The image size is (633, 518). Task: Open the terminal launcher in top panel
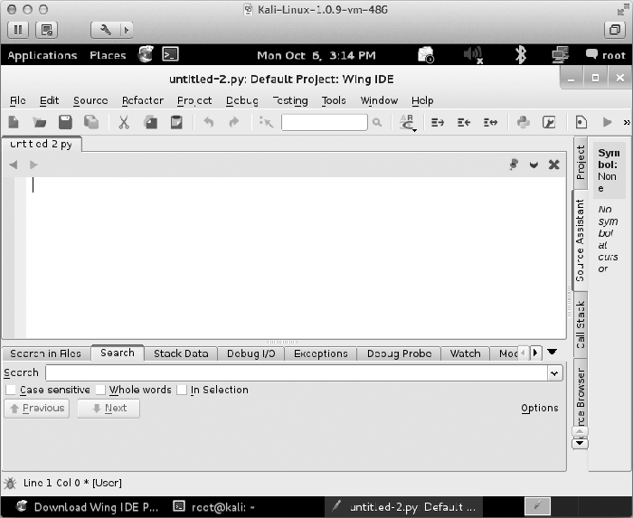(169, 54)
